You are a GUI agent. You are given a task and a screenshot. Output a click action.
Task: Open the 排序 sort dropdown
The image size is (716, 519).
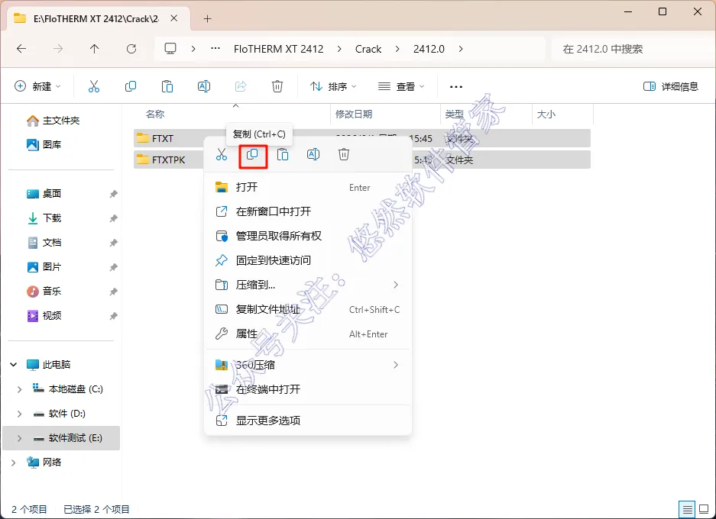click(333, 86)
